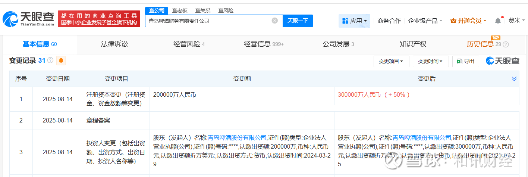The width and height of the screenshot is (528, 177).
Task: Click the 青岛啤酒股份有限公司 link in 变更后 column
Action: pos(422,138)
